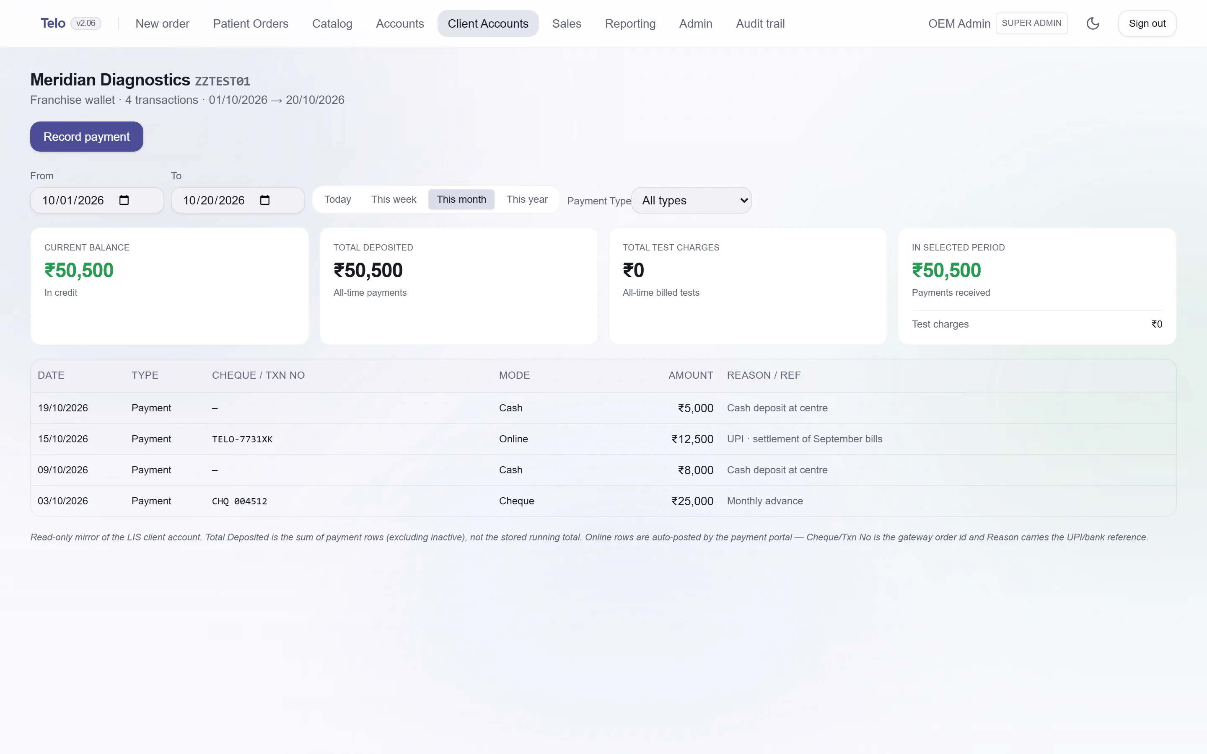1207x754 pixels.
Task: Click the 19/10/2026 date cell
Action: click(x=63, y=408)
